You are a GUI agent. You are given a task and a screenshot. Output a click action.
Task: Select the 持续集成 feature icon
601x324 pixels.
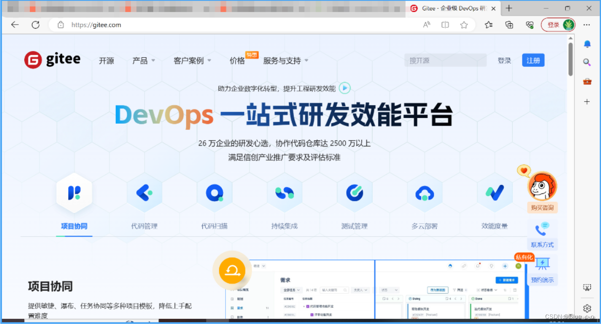[x=284, y=193]
